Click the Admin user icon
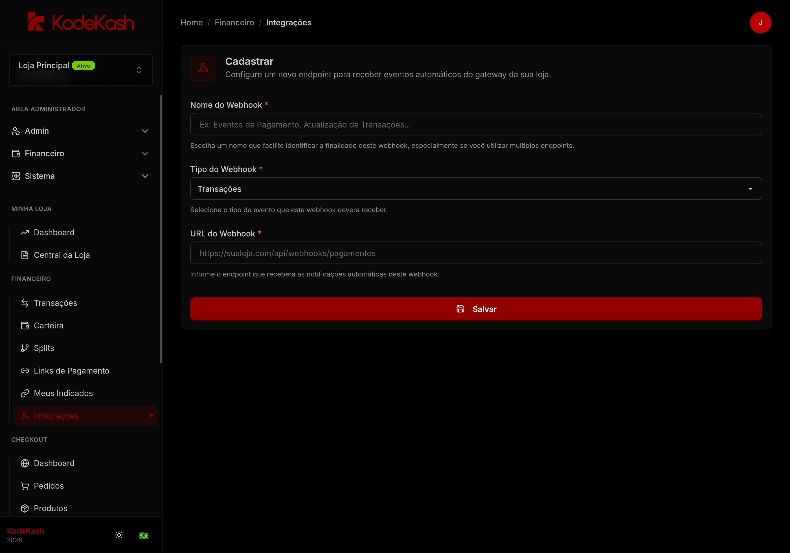 (x=16, y=131)
